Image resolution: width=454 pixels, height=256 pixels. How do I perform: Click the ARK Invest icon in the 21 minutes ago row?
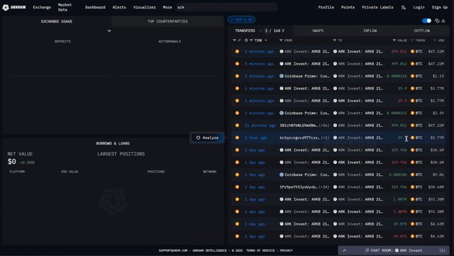click(335, 126)
